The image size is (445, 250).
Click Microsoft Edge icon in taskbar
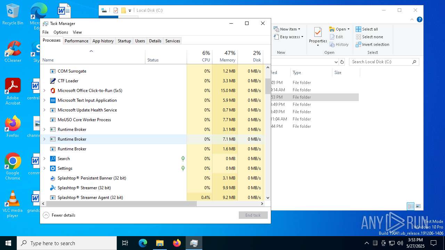pyautogui.click(x=143, y=243)
